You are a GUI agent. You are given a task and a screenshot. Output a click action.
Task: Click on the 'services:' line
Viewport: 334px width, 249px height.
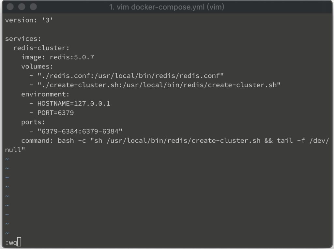coord(23,38)
